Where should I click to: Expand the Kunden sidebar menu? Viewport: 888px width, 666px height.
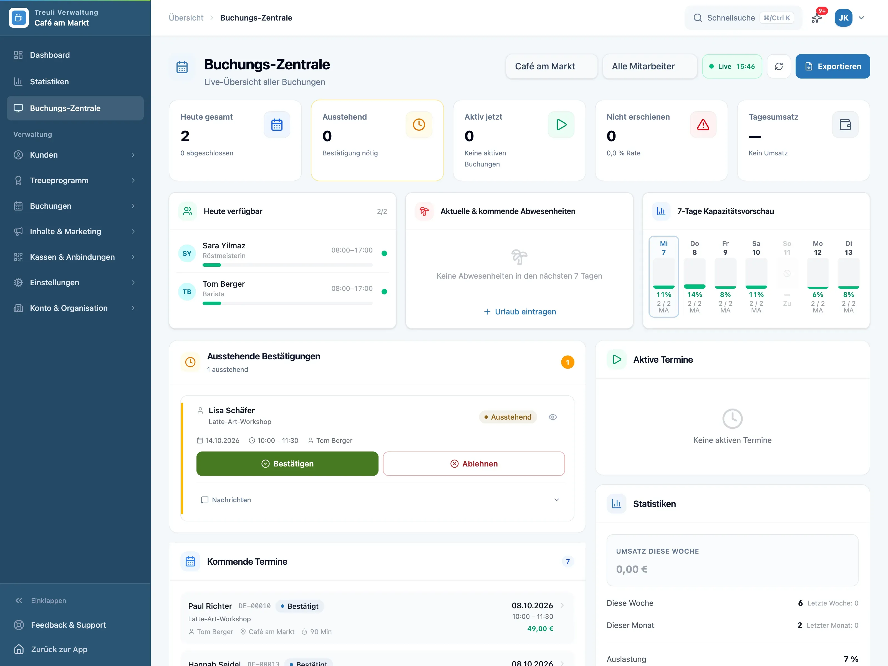(75, 155)
